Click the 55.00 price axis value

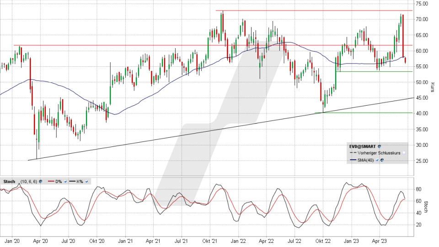pos(422,67)
